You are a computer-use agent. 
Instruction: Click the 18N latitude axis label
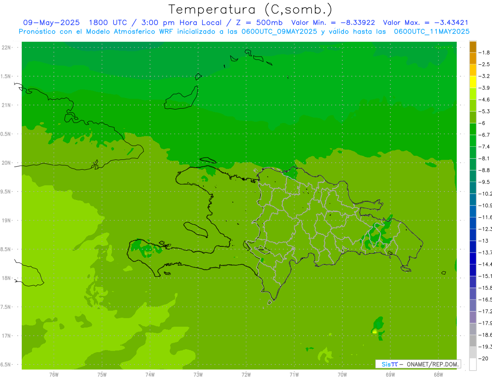click(7, 278)
